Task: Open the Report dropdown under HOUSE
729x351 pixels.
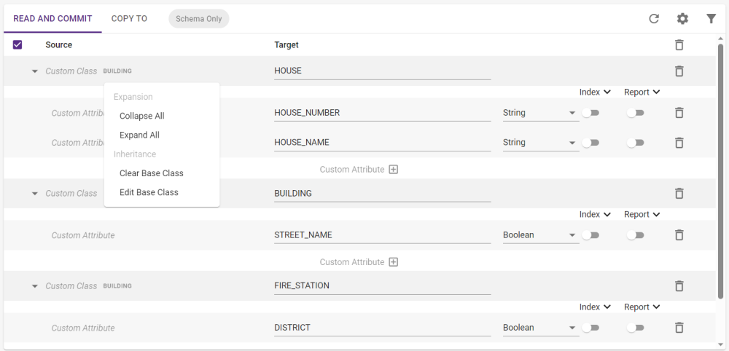Action: click(642, 92)
